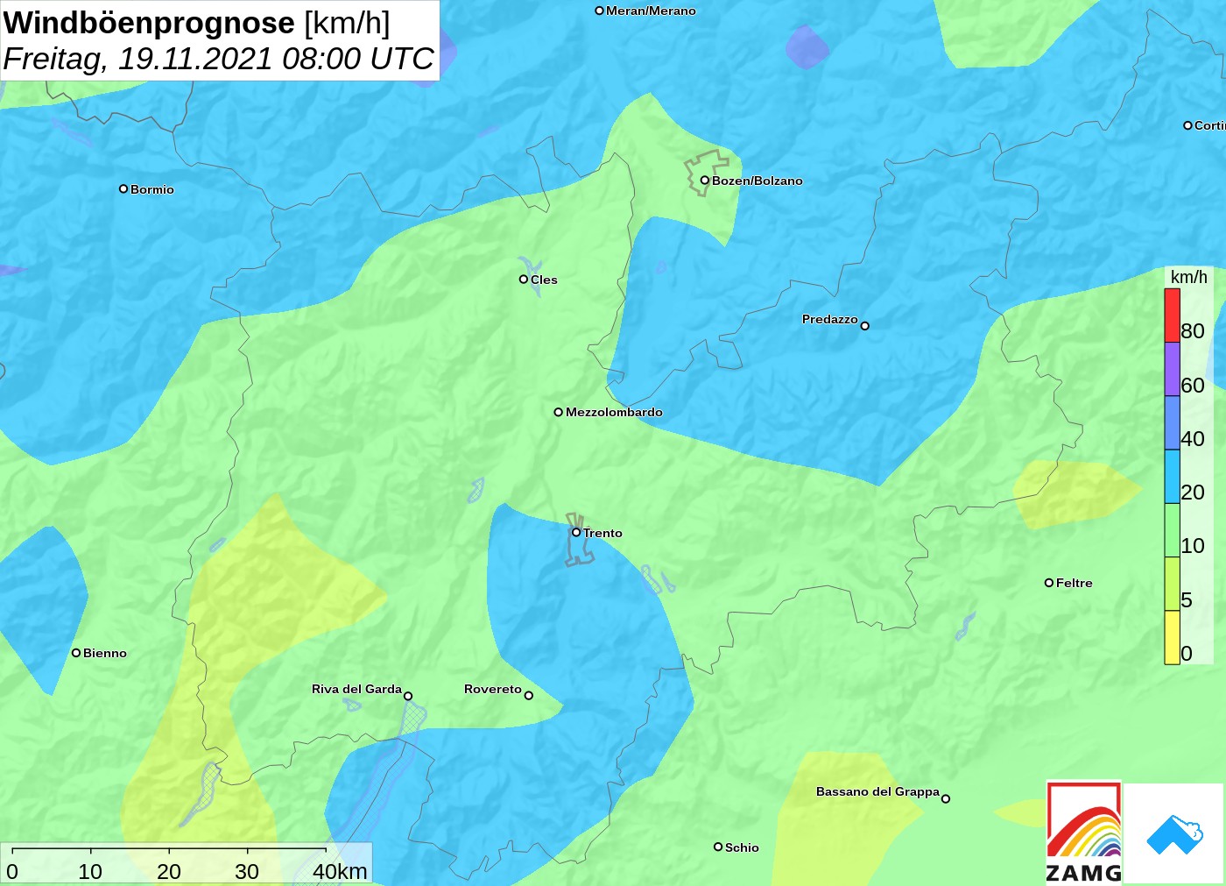Viewport: 1226px width, 886px height.
Task: Click the Bozen/Bolzano city marker
Action: [704, 181]
